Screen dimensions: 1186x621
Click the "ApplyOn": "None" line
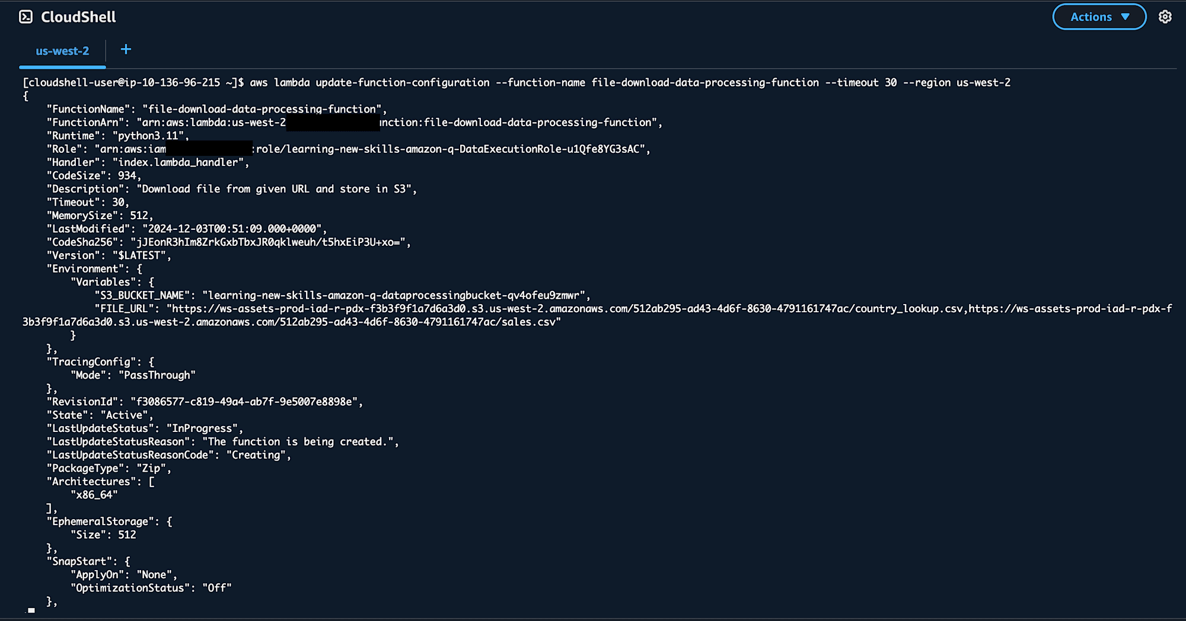123,575
